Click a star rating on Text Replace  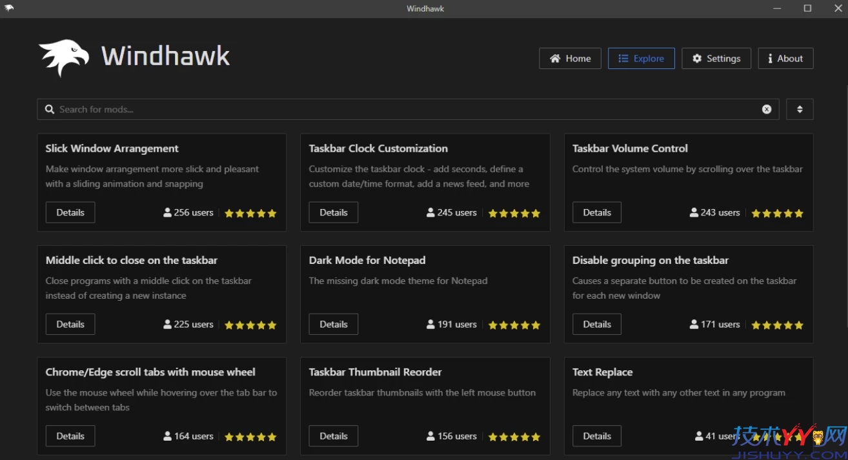coord(778,436)
